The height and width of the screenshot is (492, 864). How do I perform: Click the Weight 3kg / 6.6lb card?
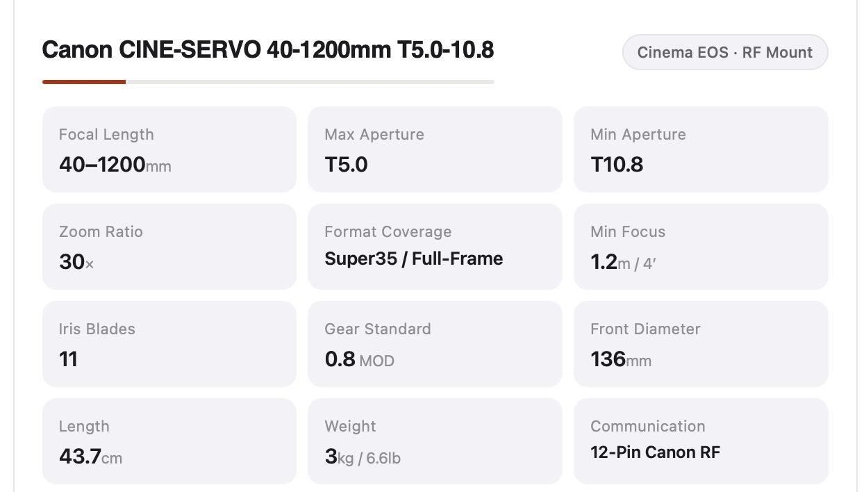(434, 441)
